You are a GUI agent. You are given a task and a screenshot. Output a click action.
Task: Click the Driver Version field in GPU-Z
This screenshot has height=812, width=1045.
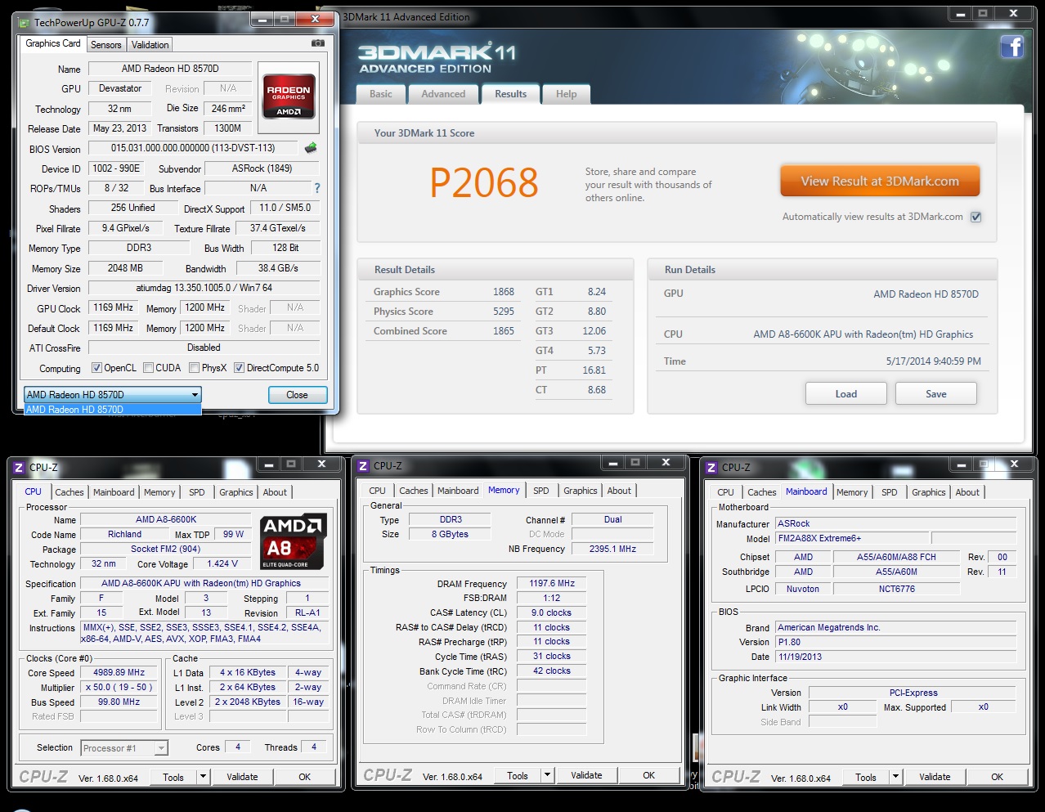tap(204, 288)
